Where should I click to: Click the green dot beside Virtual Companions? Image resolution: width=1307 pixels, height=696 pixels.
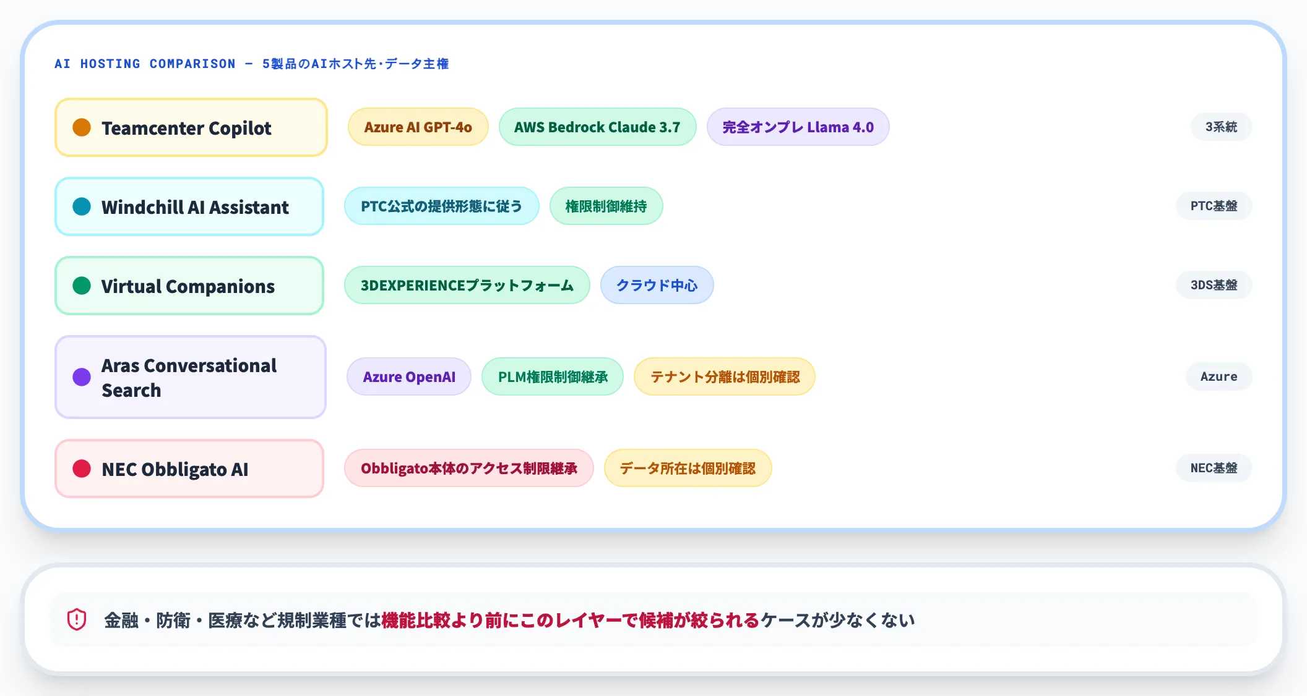82,286
